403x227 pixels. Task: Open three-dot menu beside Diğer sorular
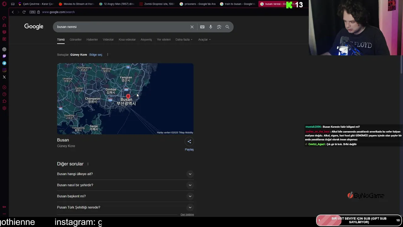tap(88, 164)
